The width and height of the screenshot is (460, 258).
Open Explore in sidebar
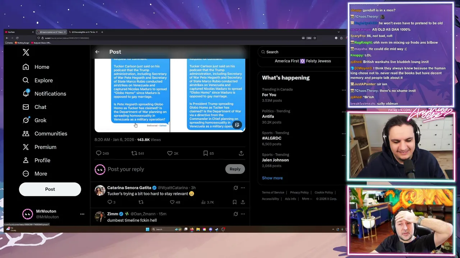(x=38, y=80)
